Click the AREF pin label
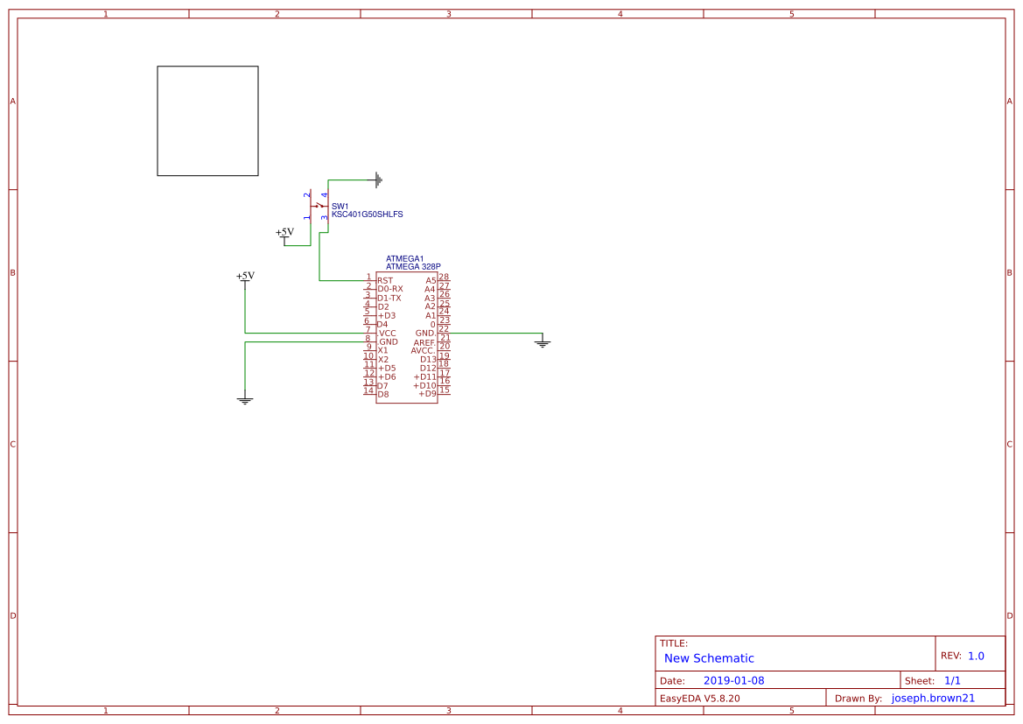1023x724 pixels. 424,341
